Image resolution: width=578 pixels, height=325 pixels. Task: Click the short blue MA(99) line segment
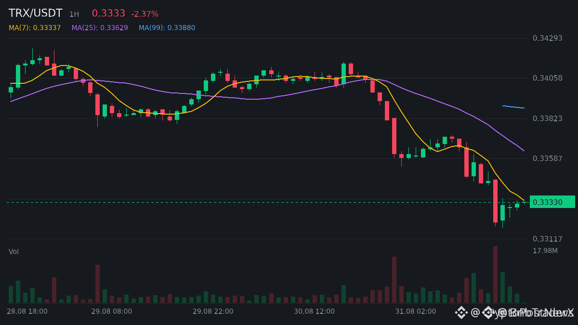(513, 107)
